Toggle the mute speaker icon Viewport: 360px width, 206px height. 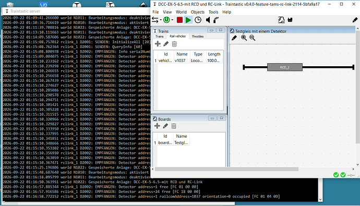click(x=208, y=20)
